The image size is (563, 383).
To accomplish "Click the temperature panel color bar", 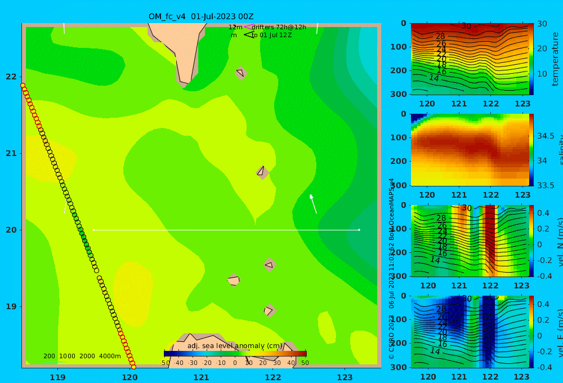I will 531,59.
